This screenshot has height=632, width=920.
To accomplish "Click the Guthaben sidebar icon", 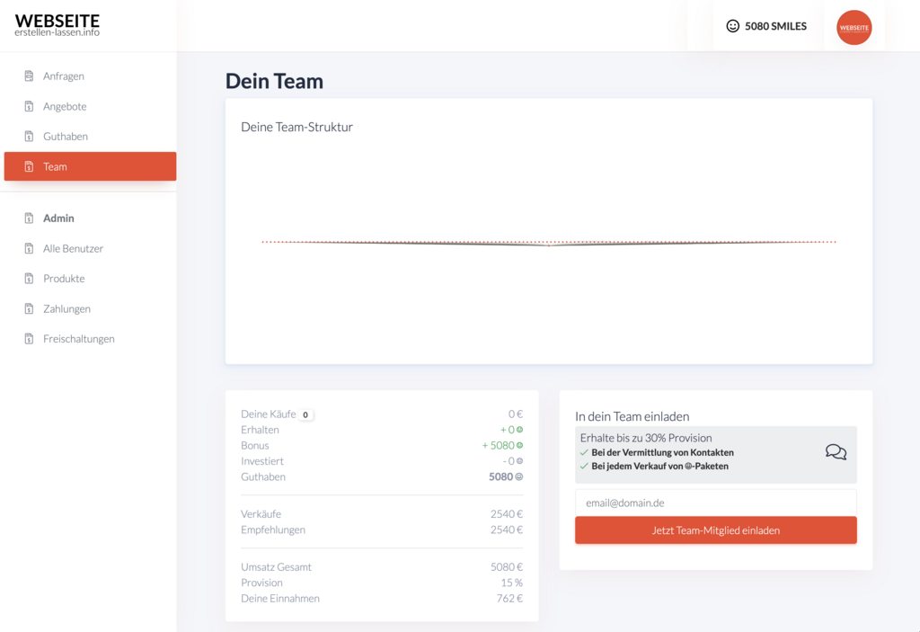I will [x=29, y=137].
